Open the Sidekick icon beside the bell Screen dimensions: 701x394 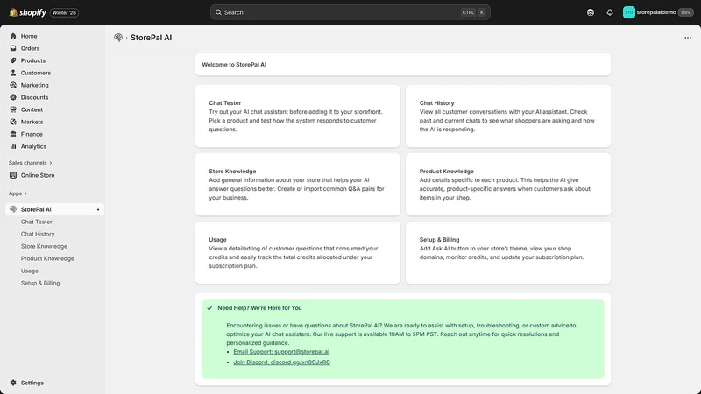[x=590, y=12]
